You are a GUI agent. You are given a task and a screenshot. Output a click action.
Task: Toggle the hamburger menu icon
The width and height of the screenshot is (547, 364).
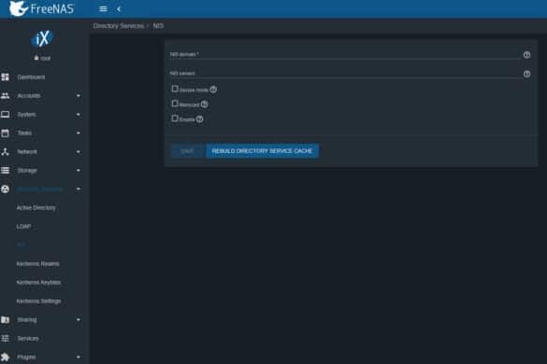[x=103, y=9]
